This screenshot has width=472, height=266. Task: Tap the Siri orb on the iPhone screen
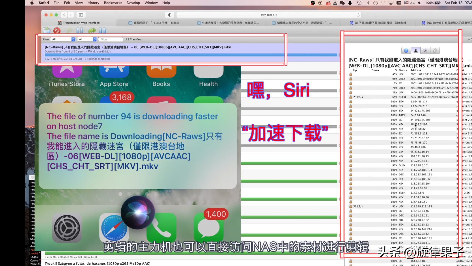click(138, 213)
